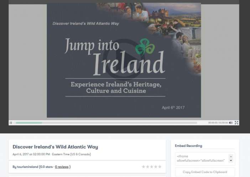Rate the recording five stars
This screenshot has height=177, width=250.
pos(160,167)
